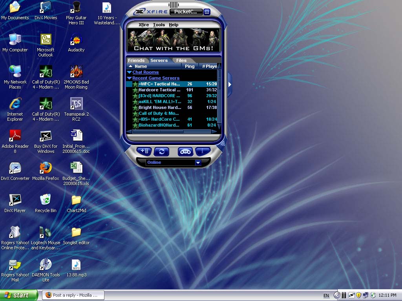Select the 2MOONS Bad Moon Rising icon
Viewport: 402px width, 301px height.
[x=76, y=72]
